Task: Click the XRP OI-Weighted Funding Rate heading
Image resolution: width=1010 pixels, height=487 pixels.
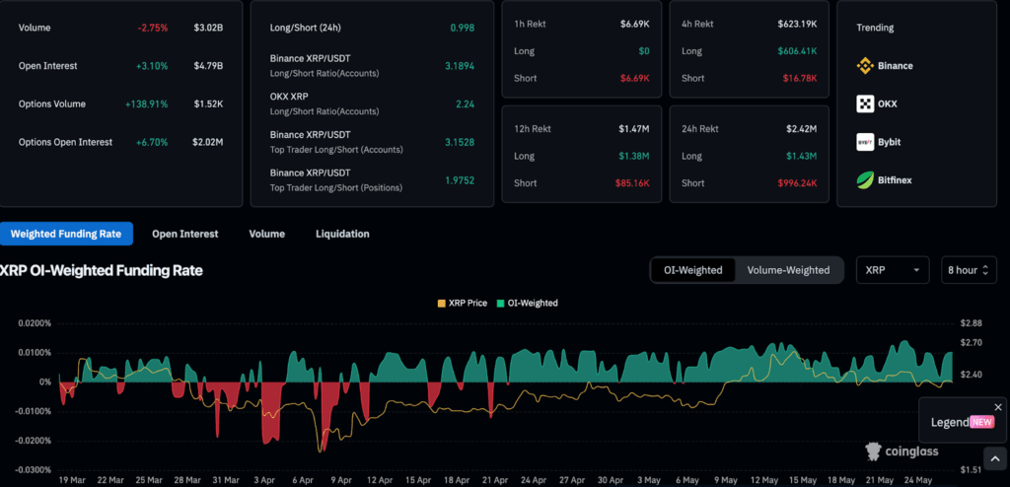Action: pos(102,270)
